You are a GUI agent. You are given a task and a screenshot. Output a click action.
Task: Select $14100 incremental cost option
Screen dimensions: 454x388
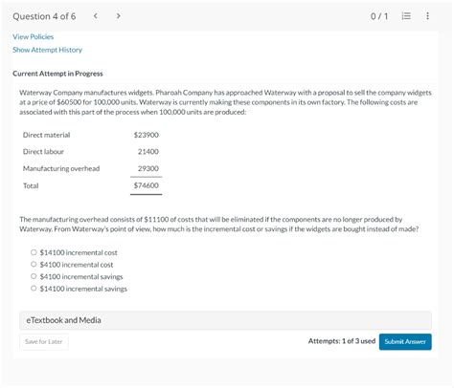[34, 252]
